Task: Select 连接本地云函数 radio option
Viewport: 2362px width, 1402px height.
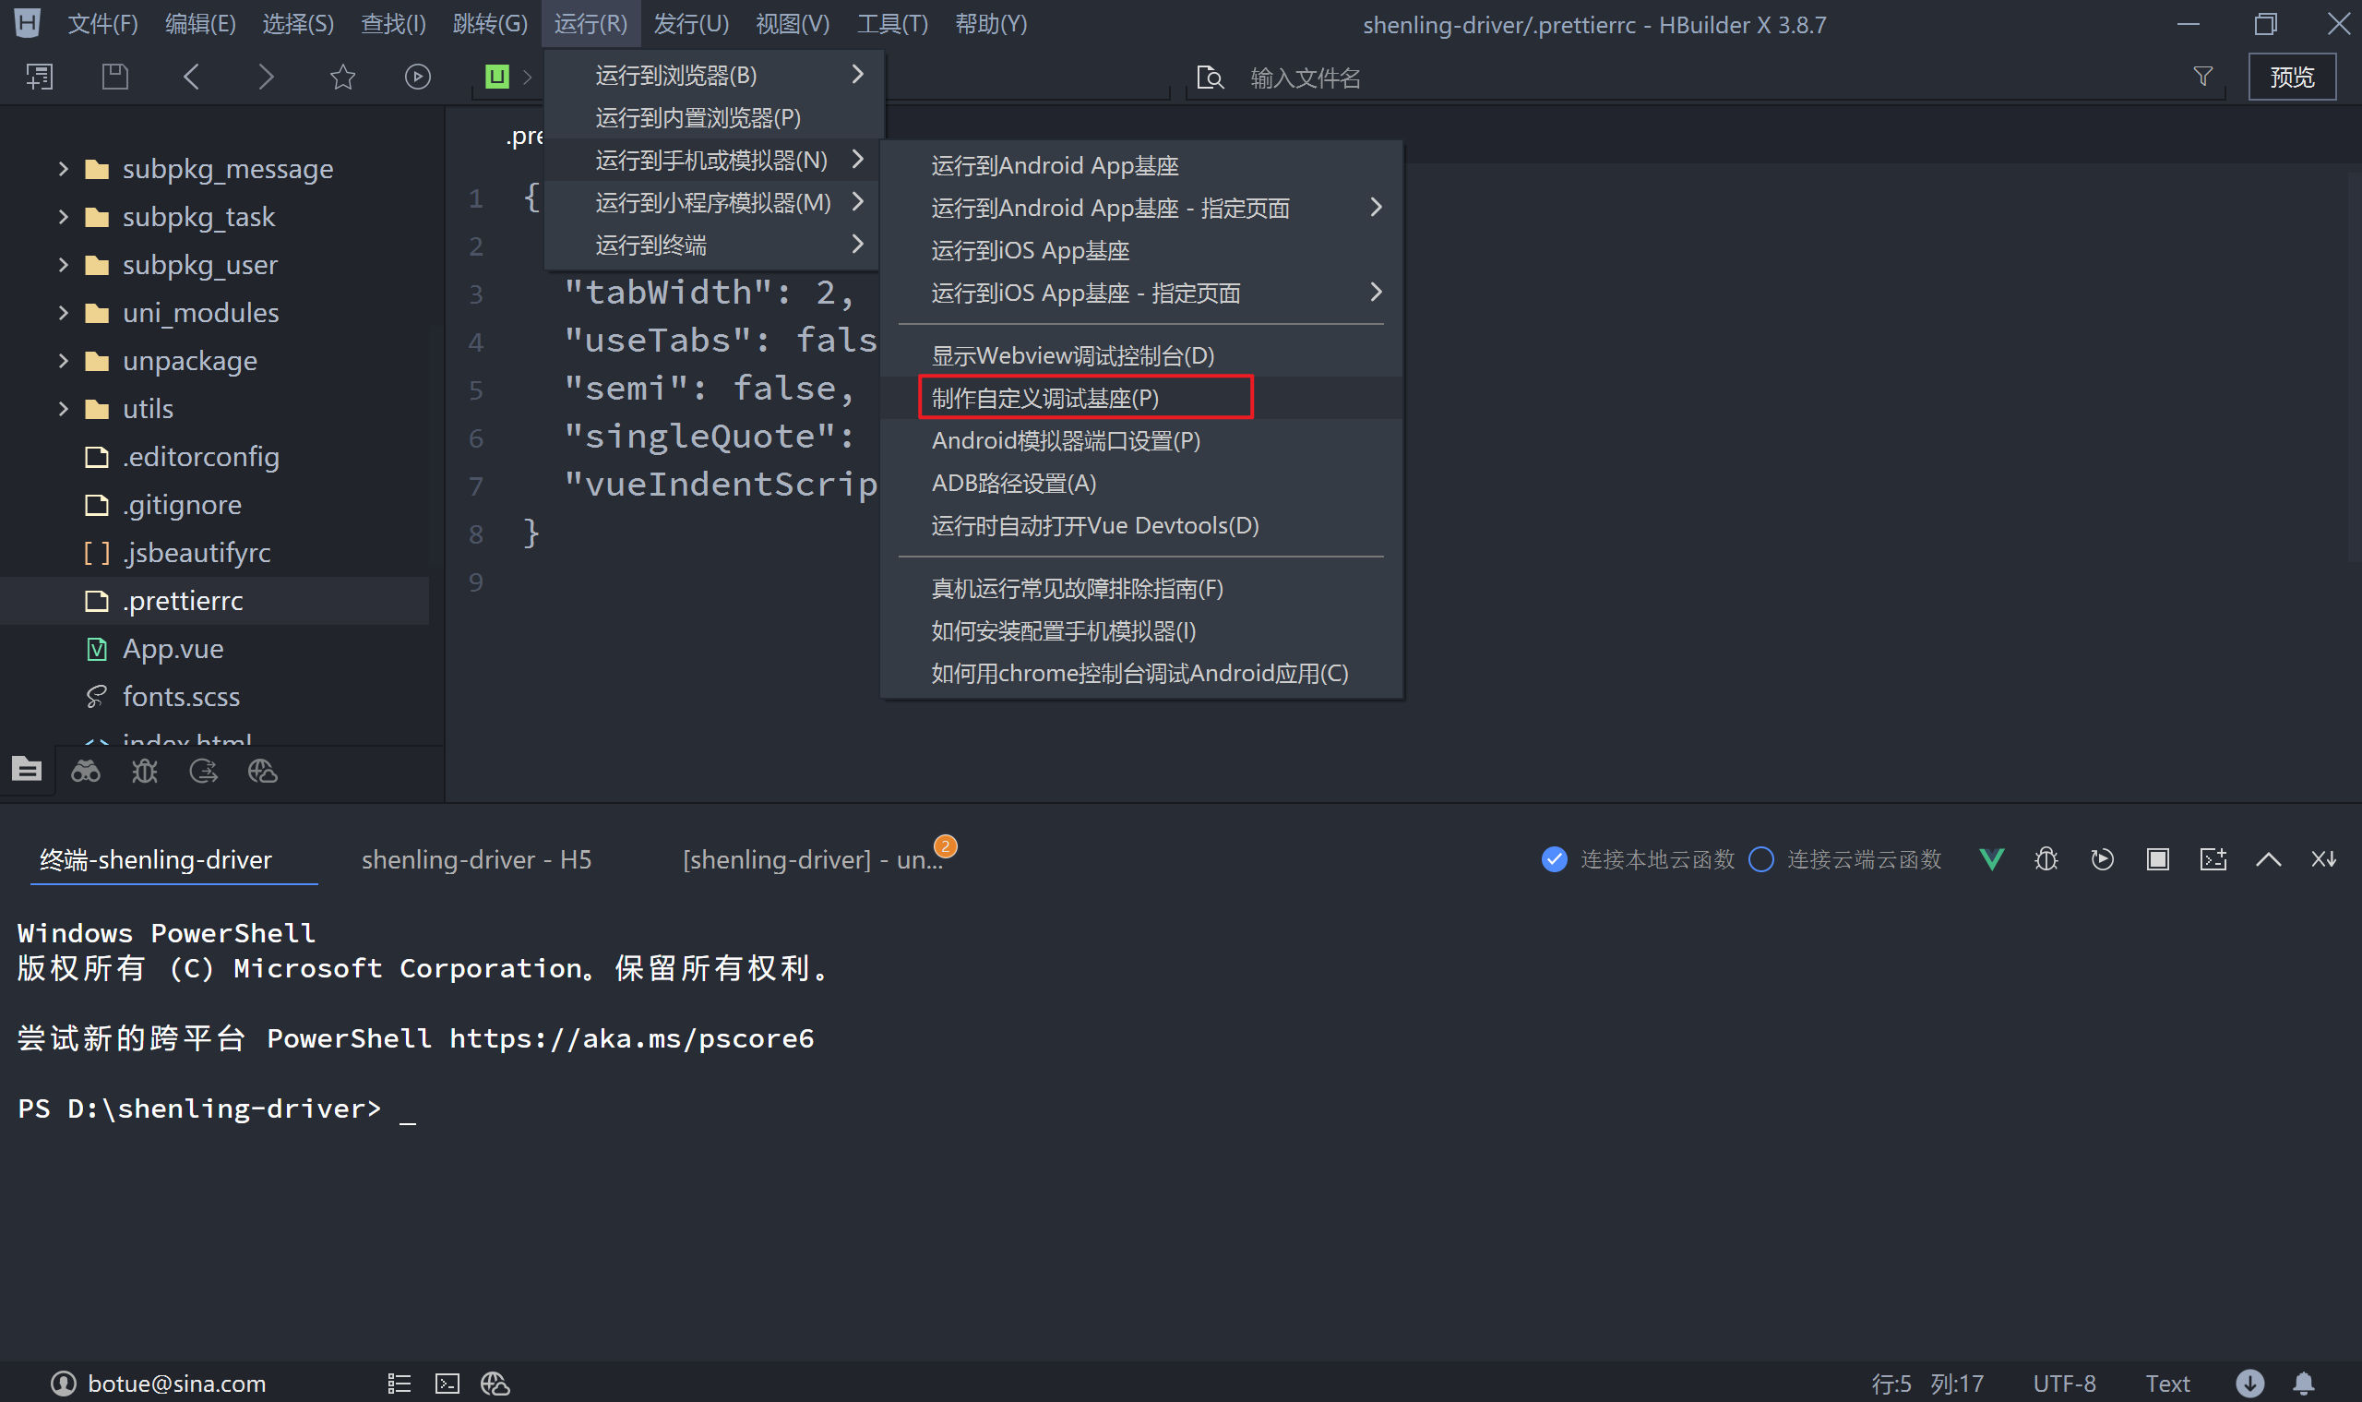Action: [x=1555, y=858]
